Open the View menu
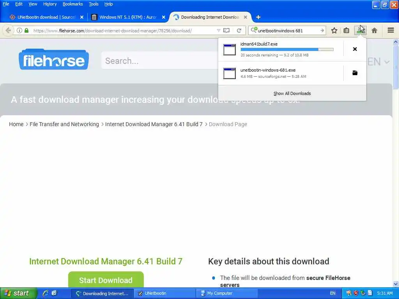 (33, 4)
